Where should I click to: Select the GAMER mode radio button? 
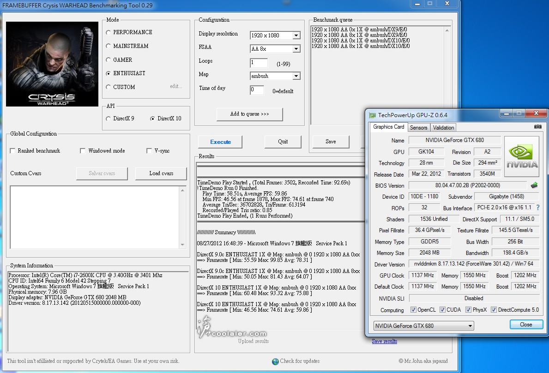click(x=108, y=60)
